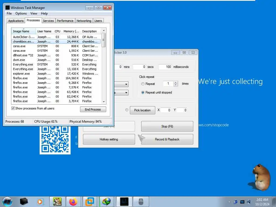Switch to the Performance tab

65,21
